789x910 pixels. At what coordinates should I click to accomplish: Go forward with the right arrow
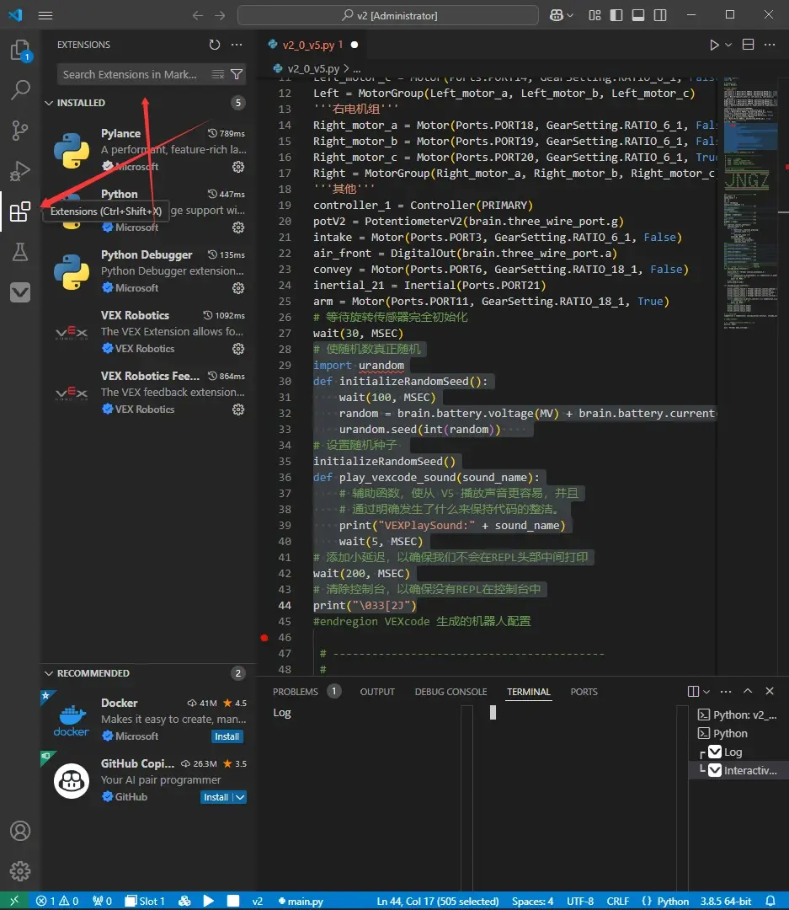click(x=220, y=16)
